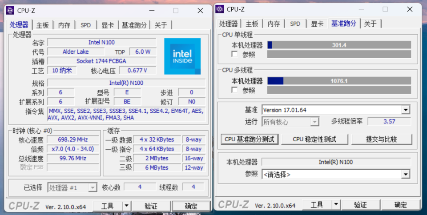Image resolution: width=427 pixels, height=215 pixels.
Task: Click 规格 Intel(R) N100 field
Action: [x=126, y=83]
